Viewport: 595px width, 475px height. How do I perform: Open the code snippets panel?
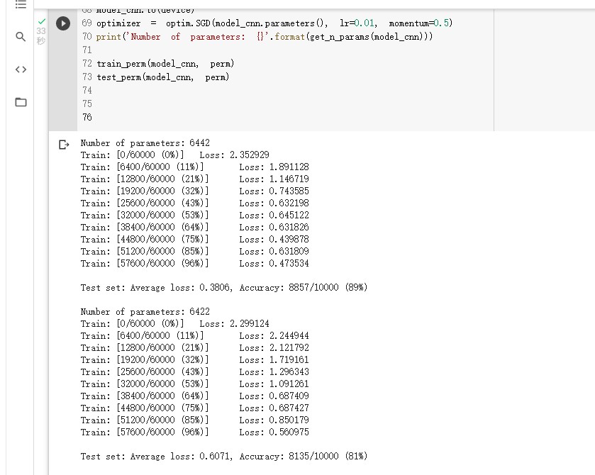click(21, 69)
